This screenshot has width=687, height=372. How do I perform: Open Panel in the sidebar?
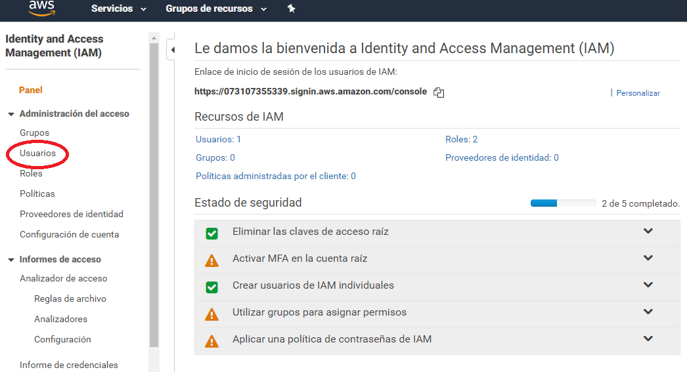coord(31,90)
